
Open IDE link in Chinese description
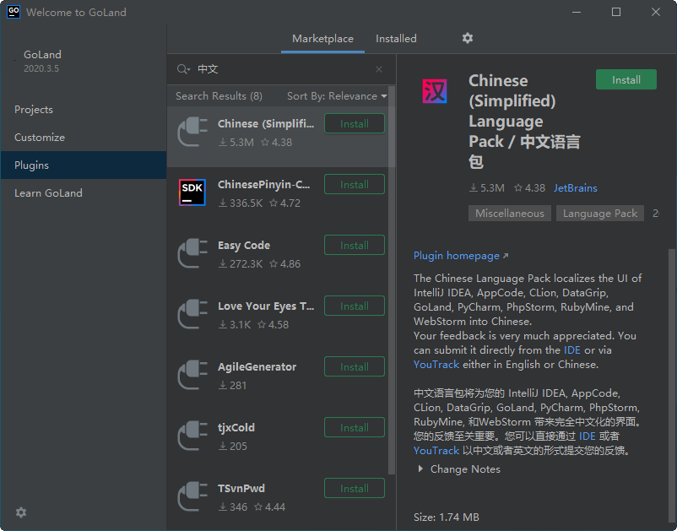pyautogui.click(x=588, y=436)
